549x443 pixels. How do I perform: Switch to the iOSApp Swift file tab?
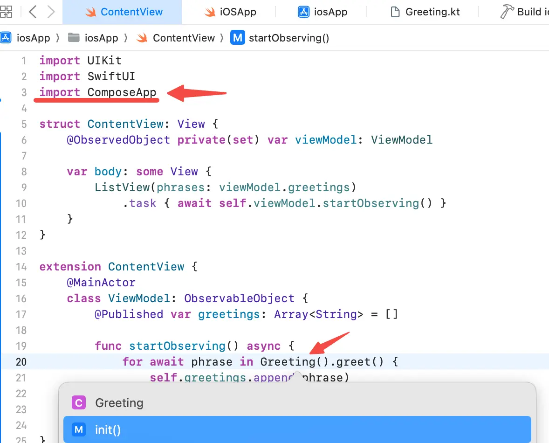(x=231, y=12)
